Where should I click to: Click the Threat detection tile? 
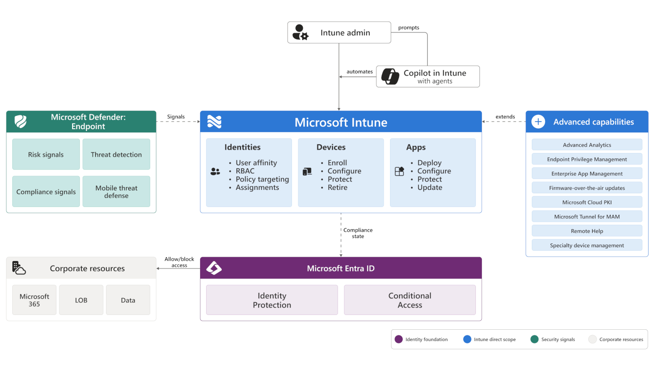click(x=116, y=155)
